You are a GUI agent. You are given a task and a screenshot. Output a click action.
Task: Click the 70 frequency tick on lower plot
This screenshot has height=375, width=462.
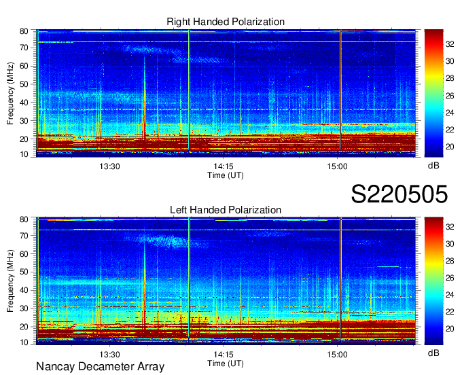pos(24,236)
